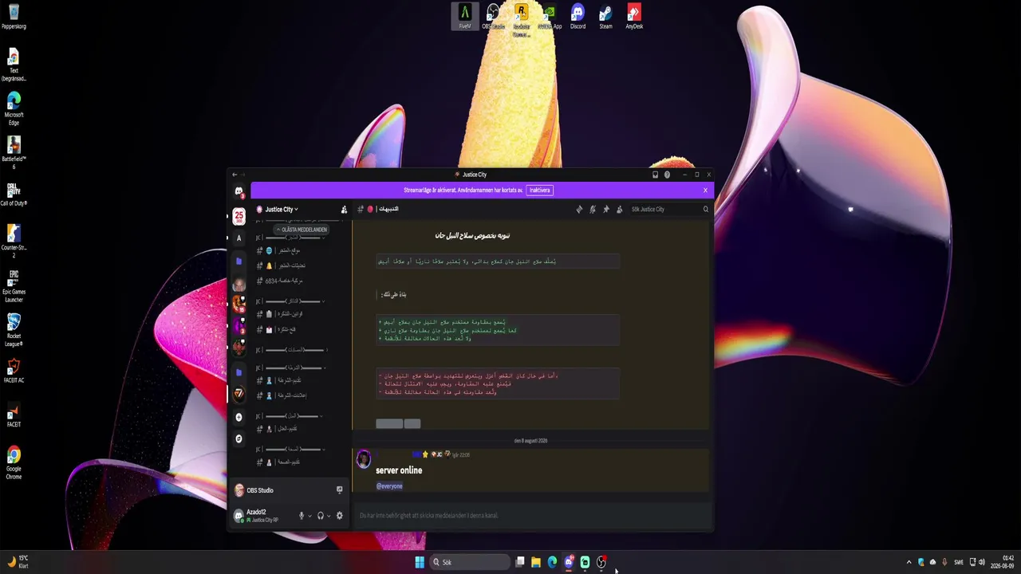The width and height of the screenshot is (1021, 574).
Task: Open Epic Games Launcher desktop shortcut
Action: click(14, 285)
